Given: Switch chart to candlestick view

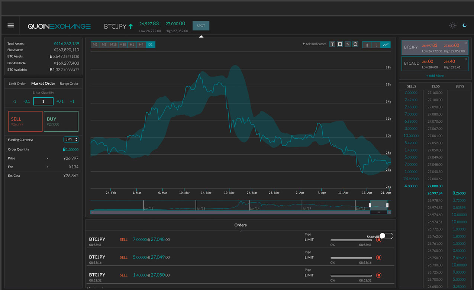Looking at the screenshot, I should (367, 45).
